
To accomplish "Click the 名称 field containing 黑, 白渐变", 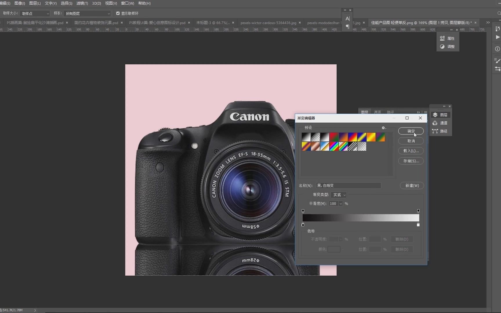I will 348,185.
